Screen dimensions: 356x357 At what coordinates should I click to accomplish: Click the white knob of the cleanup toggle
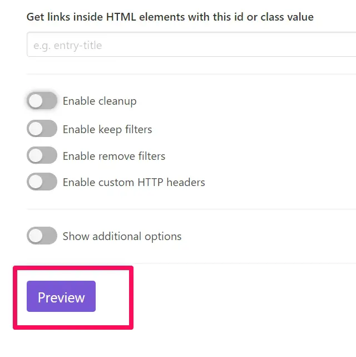(36, 101)
